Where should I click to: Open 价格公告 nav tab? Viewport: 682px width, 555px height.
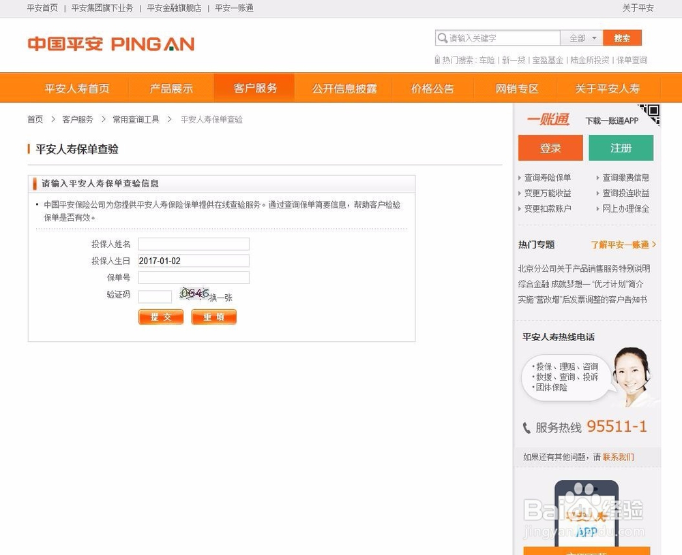[432, 89]
